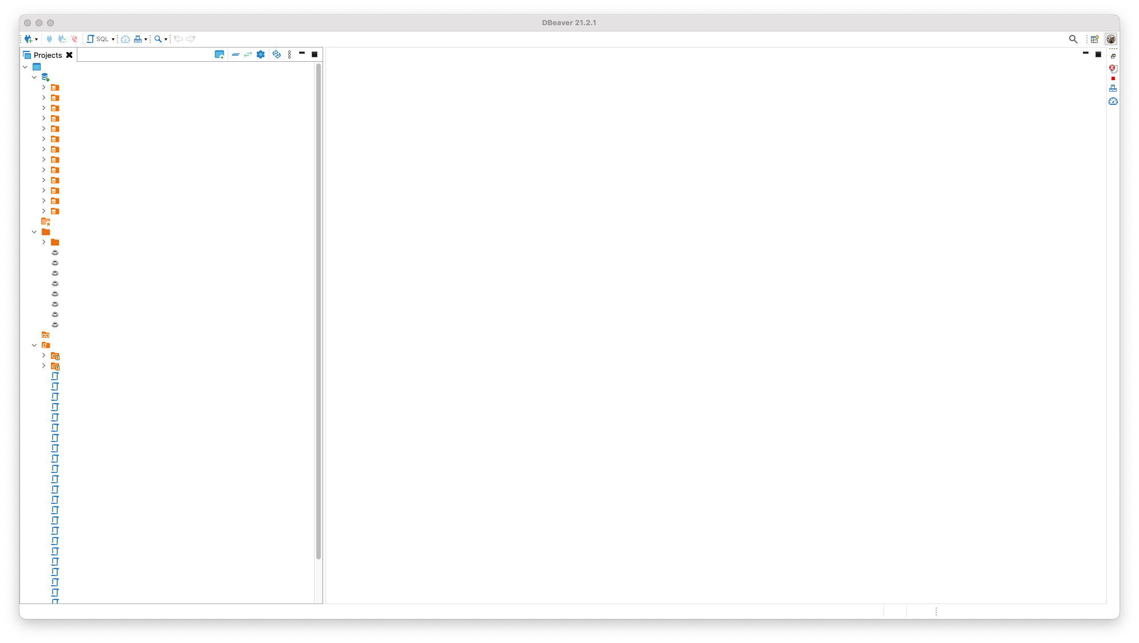1139x643 pixels.
Task: Click the red stop square in right sidebar
Action: [x=1113, y=78]
